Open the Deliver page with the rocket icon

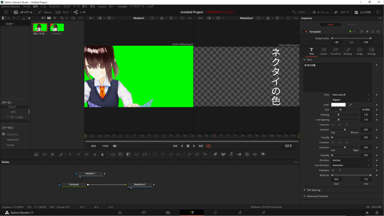264,213
